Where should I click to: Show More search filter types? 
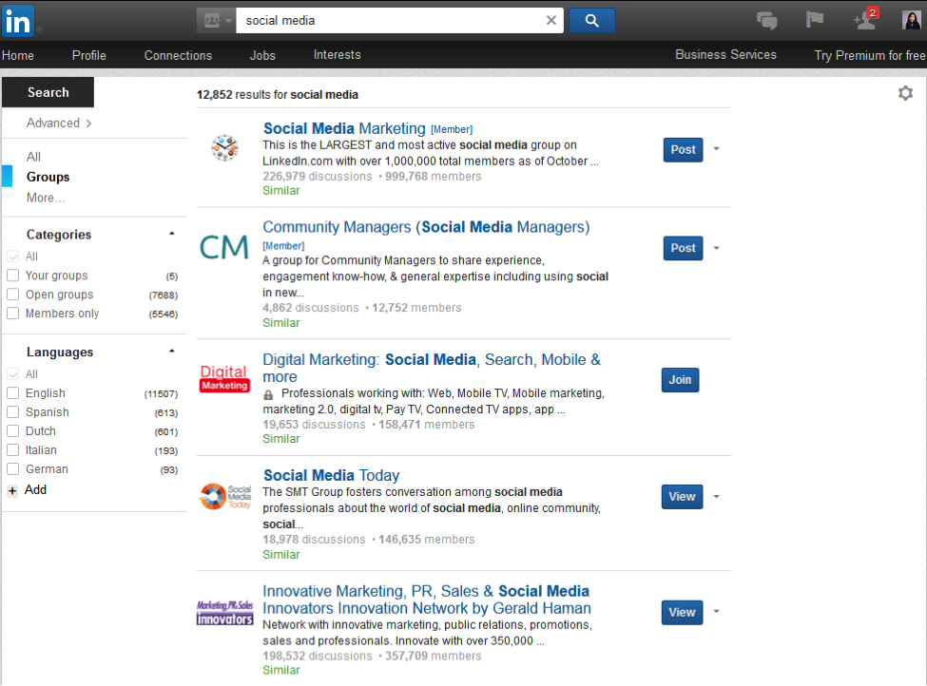click(46, 198)
